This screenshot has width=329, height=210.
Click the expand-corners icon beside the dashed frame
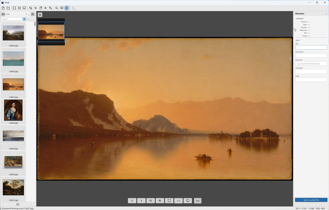pos(19,8)
